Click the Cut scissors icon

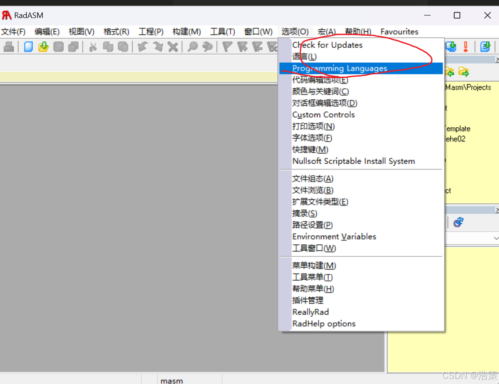click(93, 47)
